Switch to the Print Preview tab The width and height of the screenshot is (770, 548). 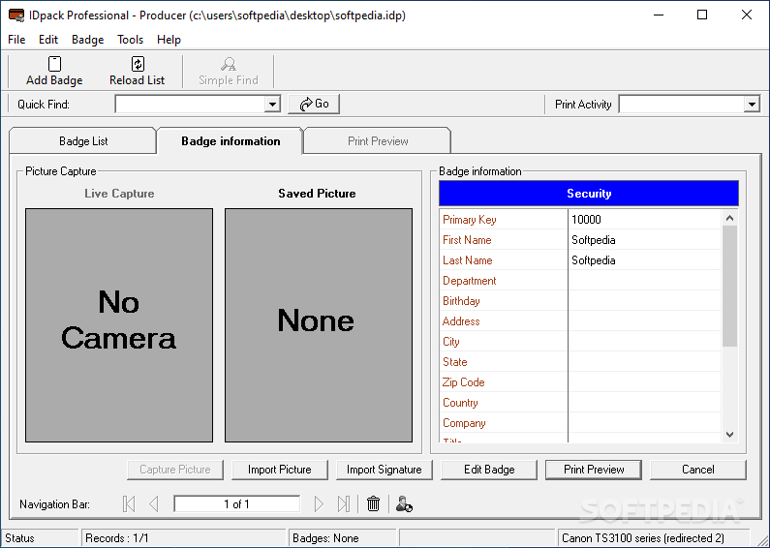(378, 141)
